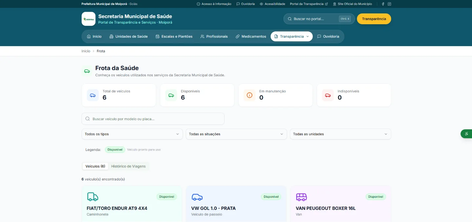
Task: Go to Início in the navigation bar
Action: 94,36
